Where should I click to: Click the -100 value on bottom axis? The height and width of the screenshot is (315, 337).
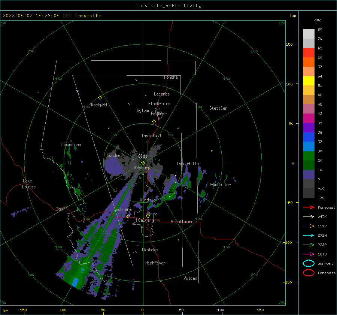pos(62,310)
